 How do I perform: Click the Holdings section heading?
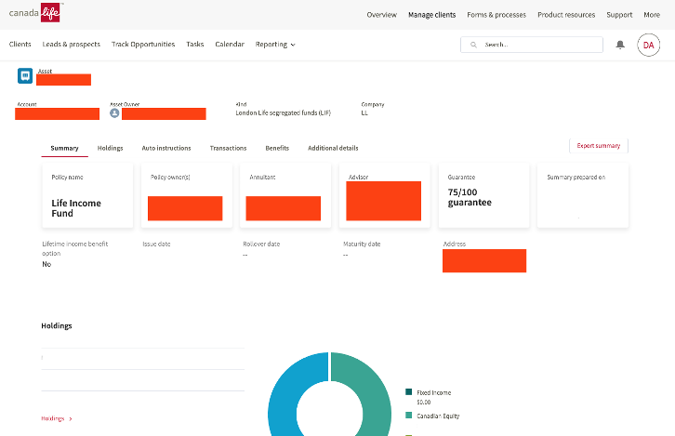point(57,325)
